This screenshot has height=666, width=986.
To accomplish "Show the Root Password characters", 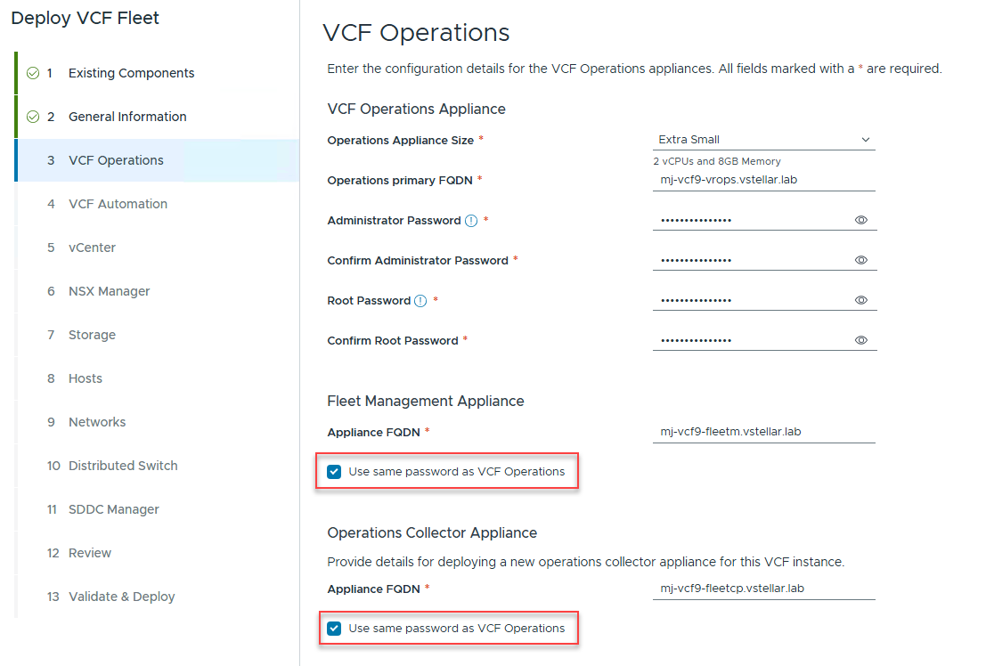I will pyautogui.click(x=861, y=300).
